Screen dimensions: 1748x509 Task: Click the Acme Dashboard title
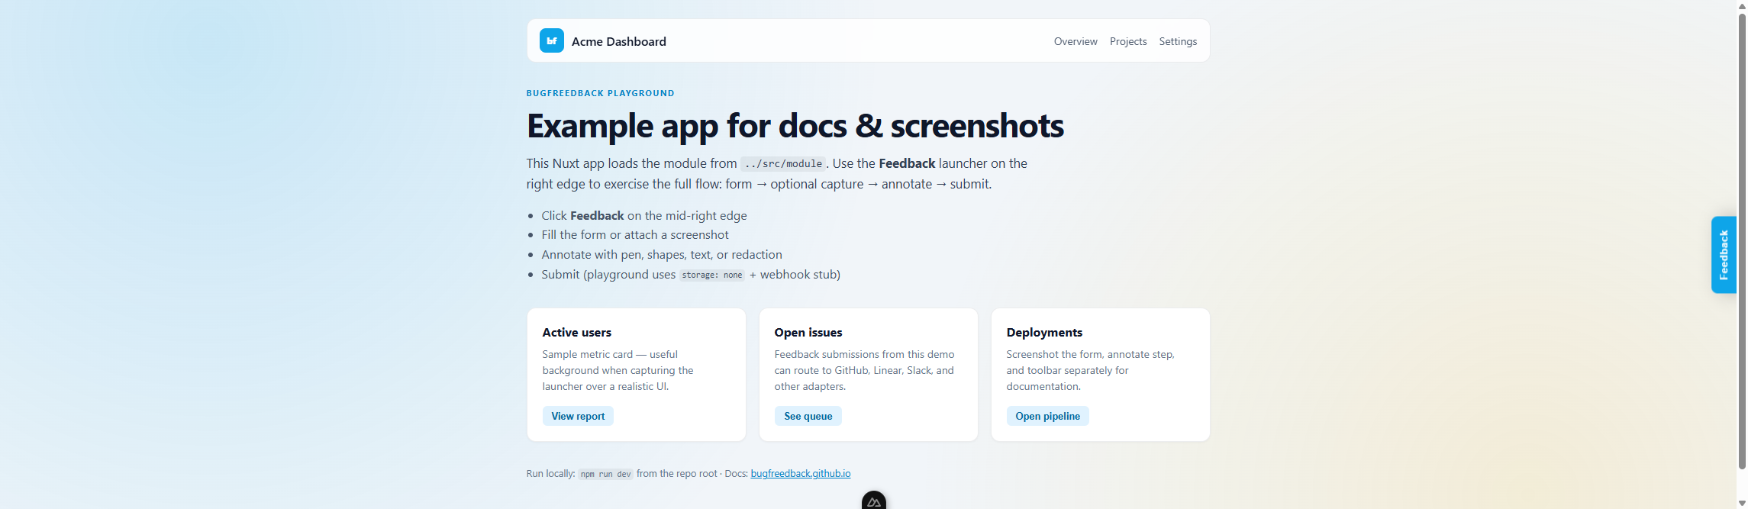coord(618,41)
